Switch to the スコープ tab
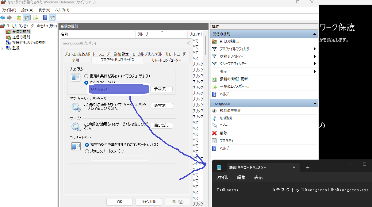 tap(104, 54)
